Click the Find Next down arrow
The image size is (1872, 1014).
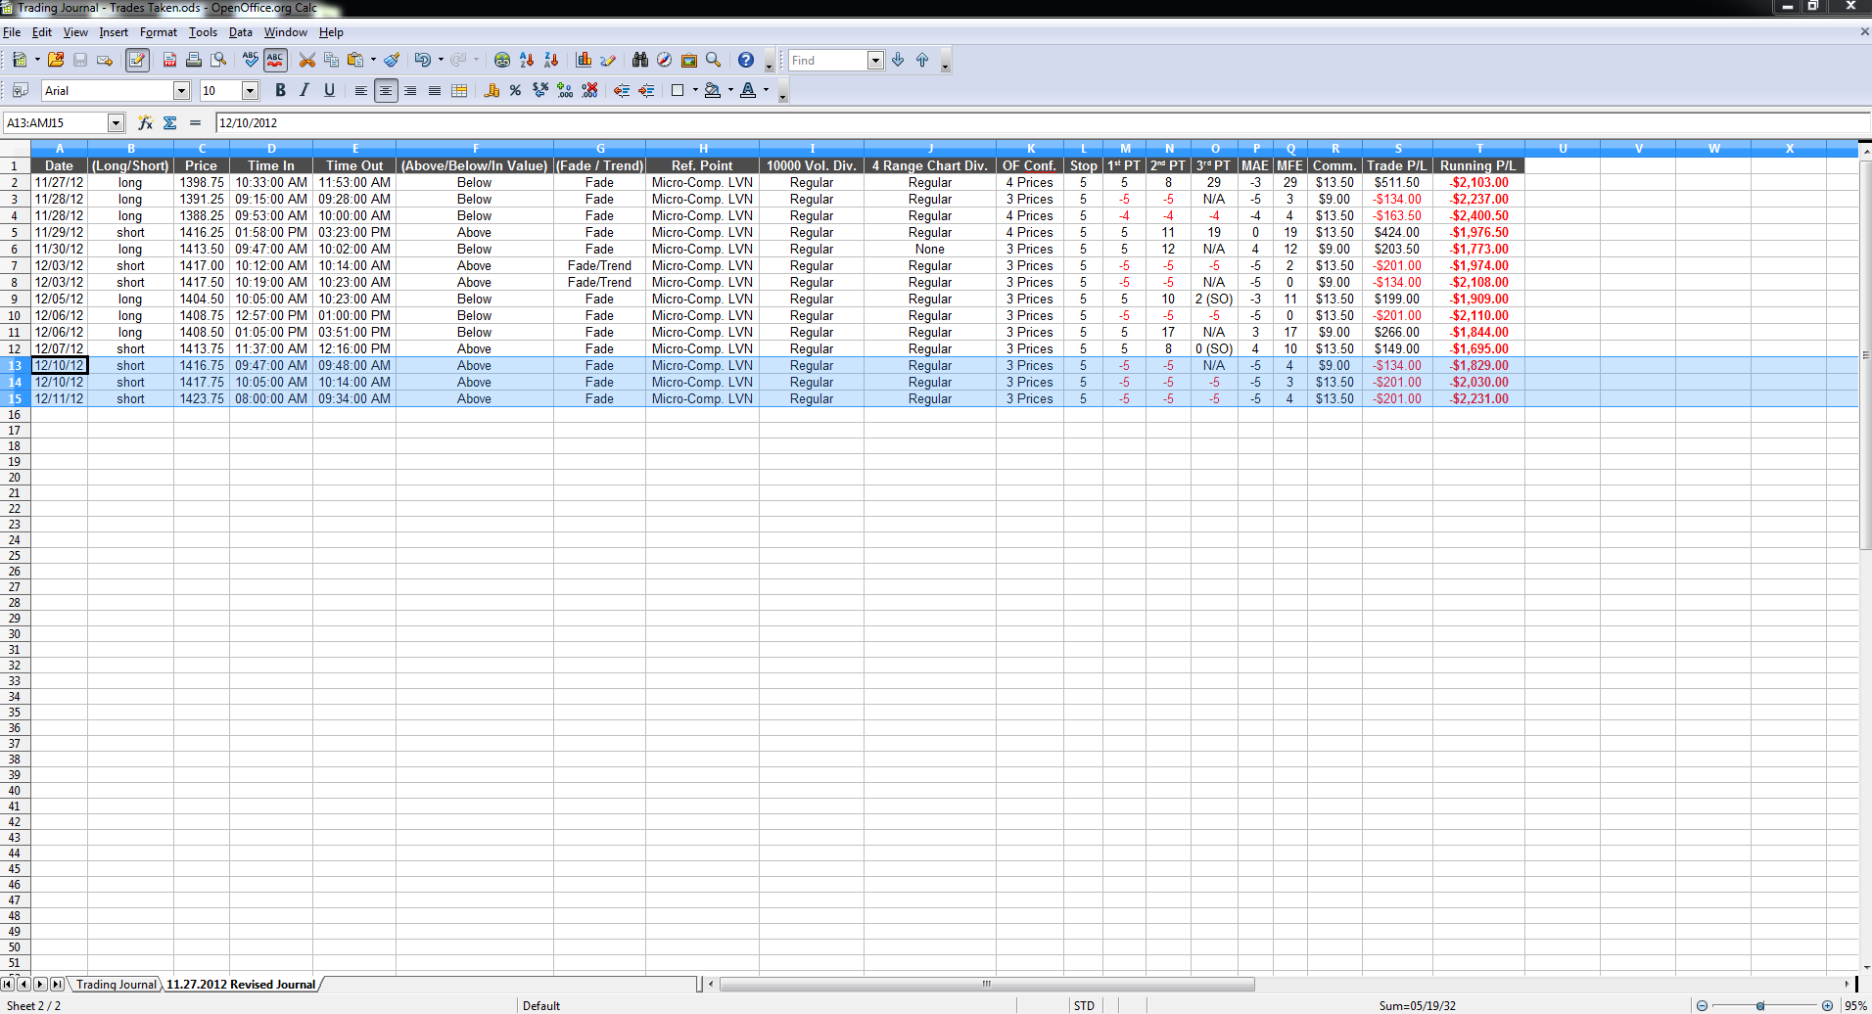[x=898, y=61]
